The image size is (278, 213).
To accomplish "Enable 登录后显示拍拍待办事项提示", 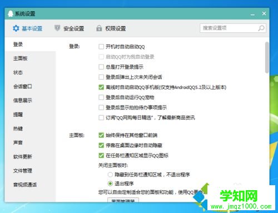I will point(101,107).
